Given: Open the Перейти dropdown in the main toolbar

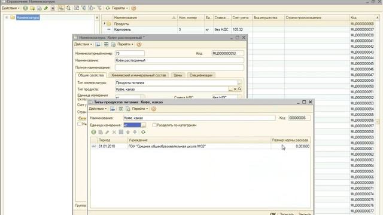Looking at the screenshot, I should point(120,8).
